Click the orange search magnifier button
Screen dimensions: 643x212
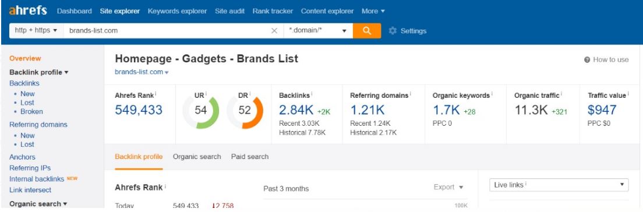point(366,31)
